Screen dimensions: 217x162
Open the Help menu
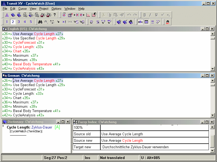tap(81, 9)
